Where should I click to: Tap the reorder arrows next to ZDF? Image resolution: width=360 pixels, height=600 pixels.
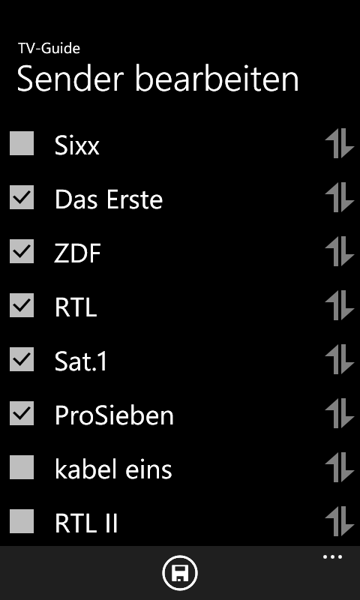pos(339,251)
